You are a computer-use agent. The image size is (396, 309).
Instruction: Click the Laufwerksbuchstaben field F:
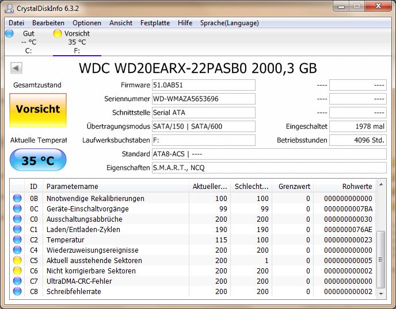pos(204,140)
